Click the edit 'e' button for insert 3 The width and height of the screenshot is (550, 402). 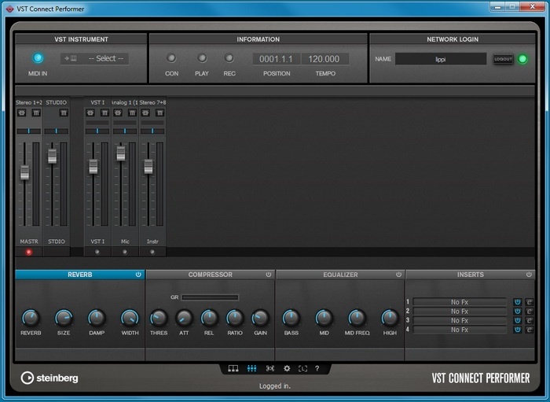click(530, 320)
